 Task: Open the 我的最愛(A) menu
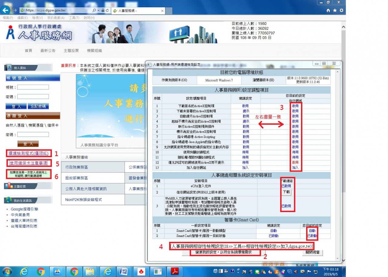coord(55,18)
